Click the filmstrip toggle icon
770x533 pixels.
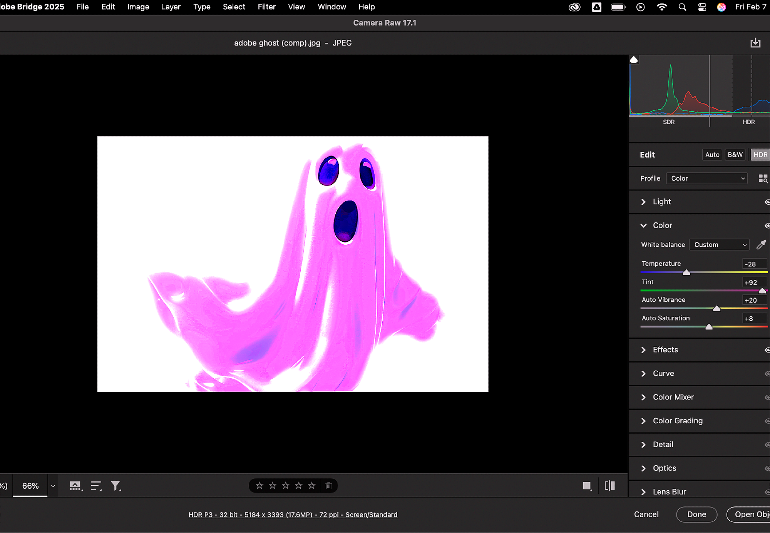click(x=75, y=486)
